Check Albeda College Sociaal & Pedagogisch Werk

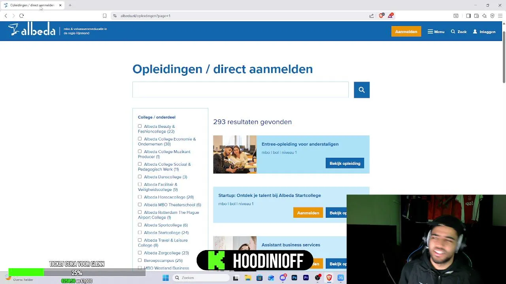pyautogui.click(x=140, y=164)
